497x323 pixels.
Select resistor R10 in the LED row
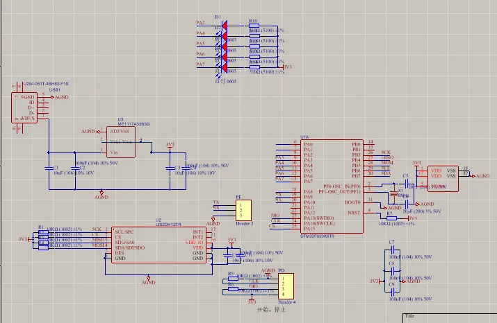pyautogui.click(x=253, y=26)
